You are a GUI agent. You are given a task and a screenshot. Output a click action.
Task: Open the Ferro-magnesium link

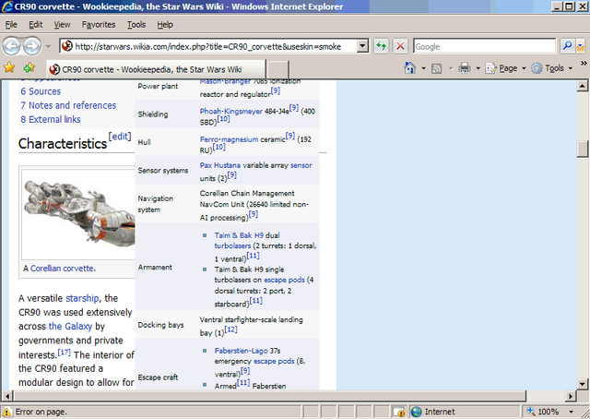click(x=229, y=139)
